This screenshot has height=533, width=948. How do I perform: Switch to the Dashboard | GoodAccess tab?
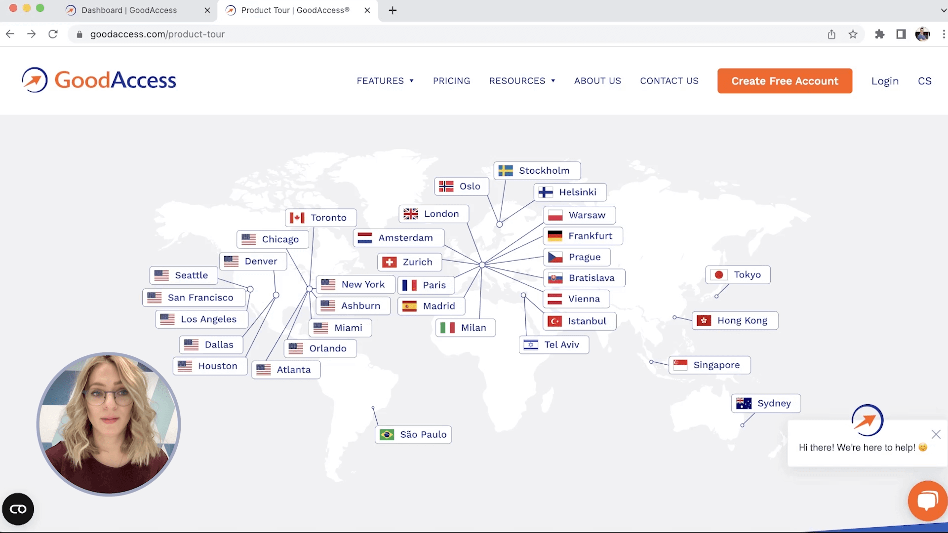[x=129, y=10]
